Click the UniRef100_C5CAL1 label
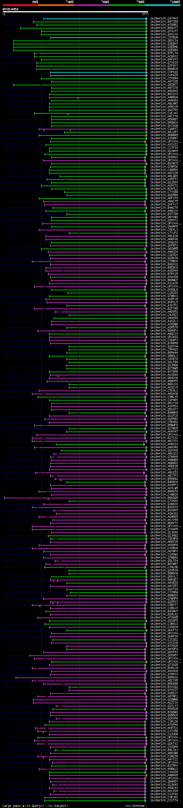 coord(164,390)
